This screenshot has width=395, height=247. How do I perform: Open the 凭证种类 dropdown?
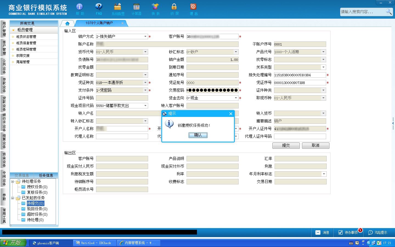point(145,83)
